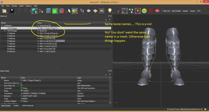This screenshot has width=209, height=112.
Task: Click the Inspect toolbar button
Action: tap(193, 11)
